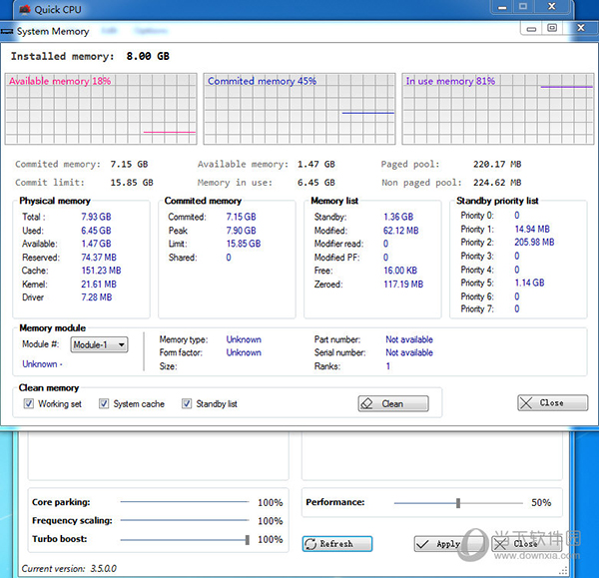Screen dimensions: 599x578
Task: Uncheck the Working set checkbox
Action: (30, 404)
